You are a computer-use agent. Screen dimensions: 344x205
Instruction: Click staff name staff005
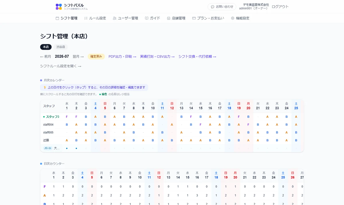[x=48, y=132]
